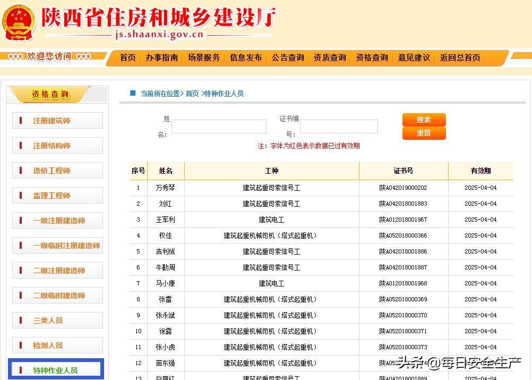The image size is (532, 380).
Task: Select 场景服务 from the navigation bar
Action: coord(203,57)
